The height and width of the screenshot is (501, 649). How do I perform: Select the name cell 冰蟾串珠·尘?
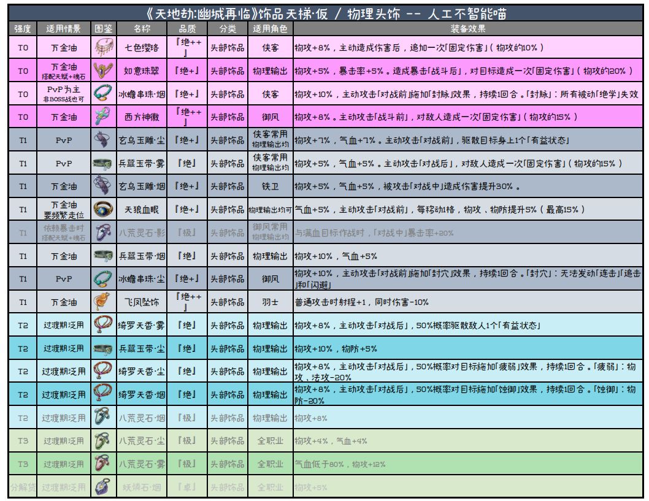[142, 279]
